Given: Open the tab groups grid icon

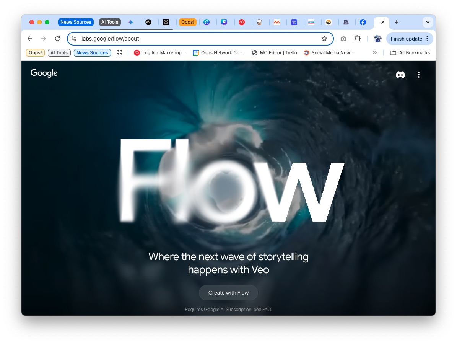Looking at the screenshot, I should click(x=119, y=53).
